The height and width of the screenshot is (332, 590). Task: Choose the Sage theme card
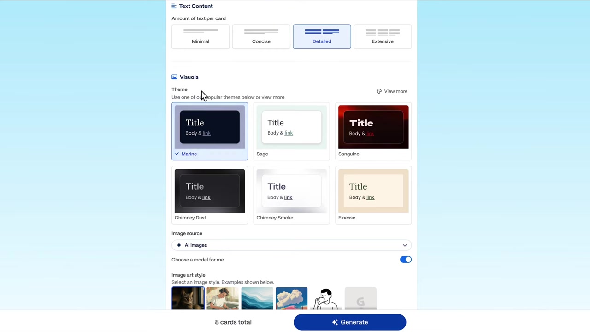[x=291, y=131]
